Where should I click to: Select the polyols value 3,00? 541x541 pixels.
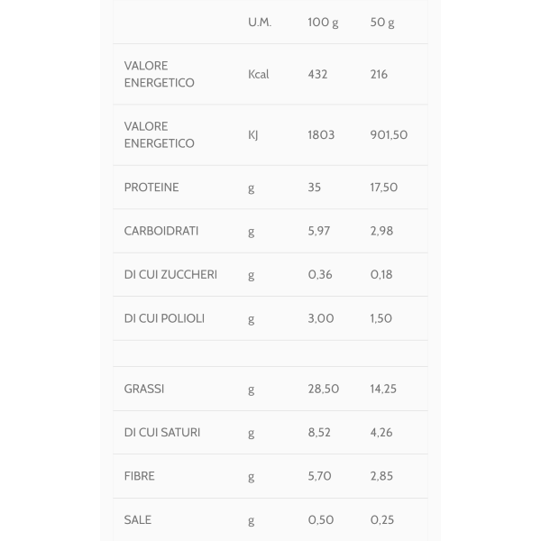tap(321, 318)
